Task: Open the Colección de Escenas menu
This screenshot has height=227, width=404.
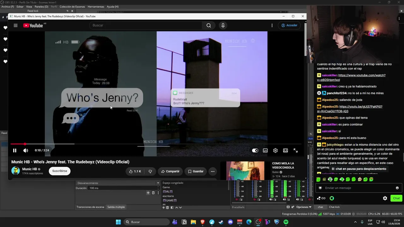Action: click(x=72, y=7)
